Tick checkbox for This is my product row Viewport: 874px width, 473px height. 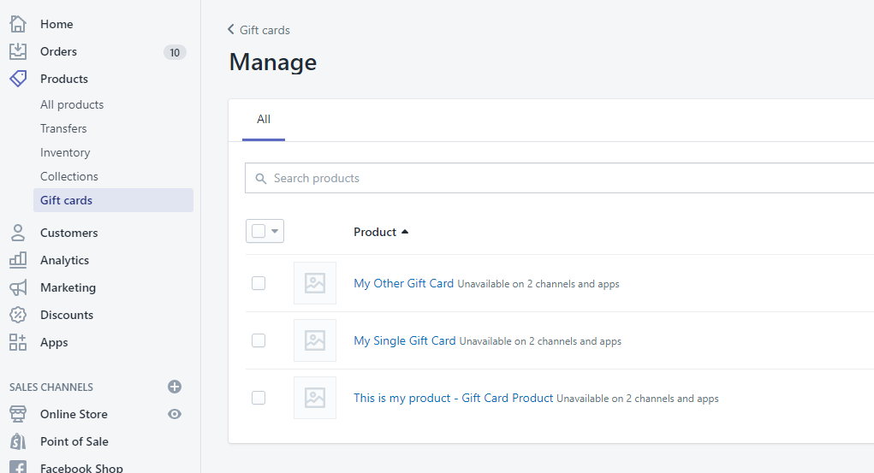coord(259,398)
